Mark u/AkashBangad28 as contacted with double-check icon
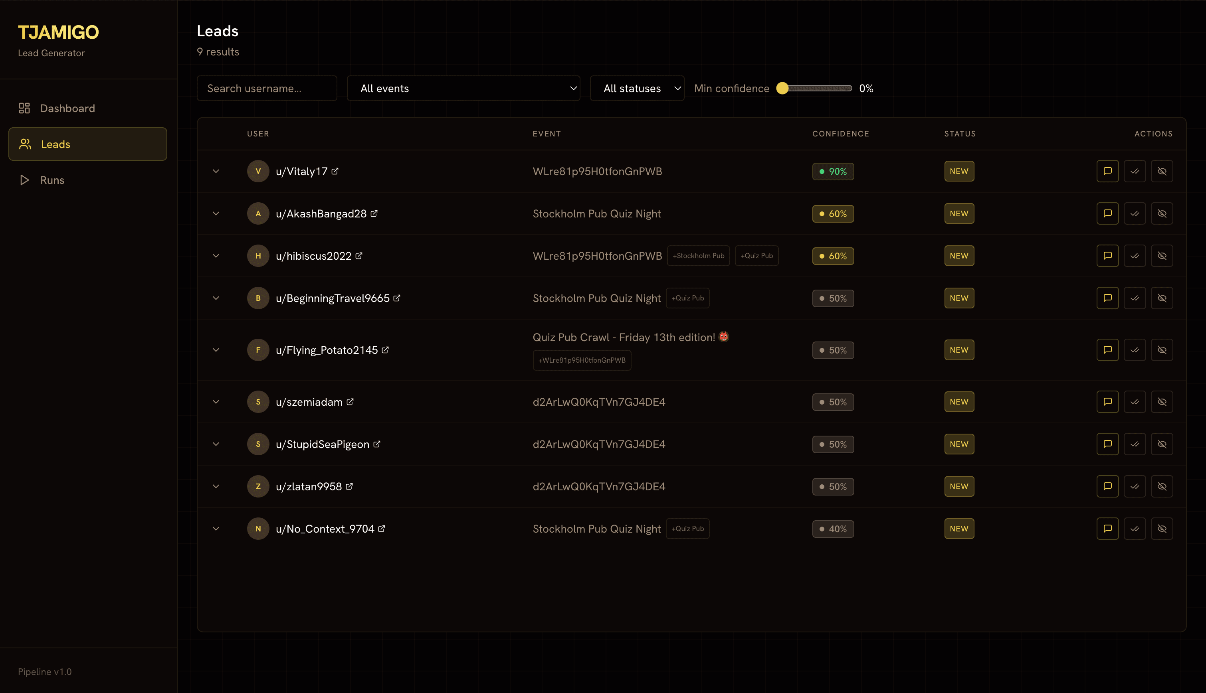 pos(1135,213)
